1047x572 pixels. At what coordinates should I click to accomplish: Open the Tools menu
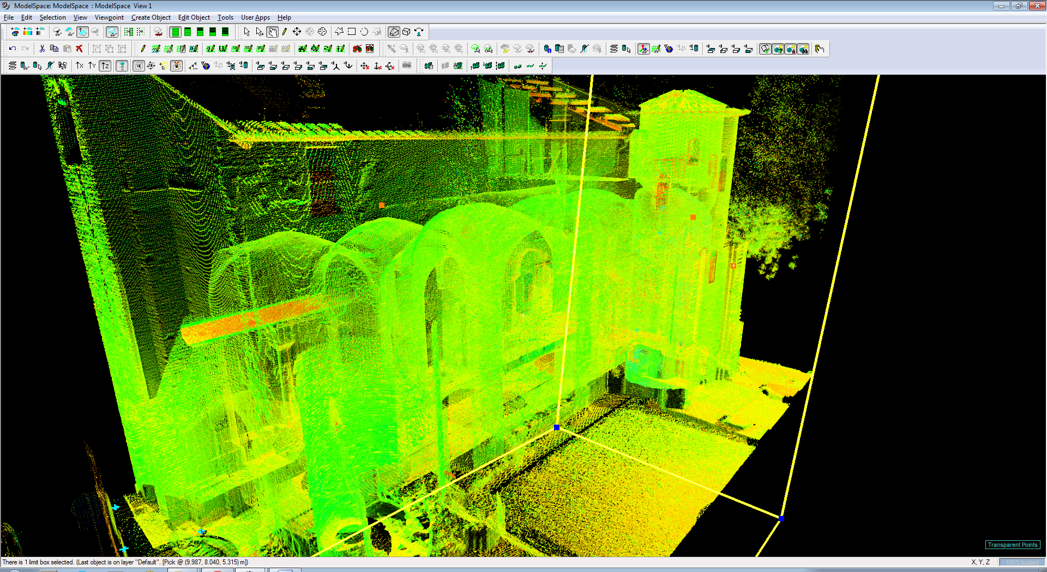click(225, 17)
